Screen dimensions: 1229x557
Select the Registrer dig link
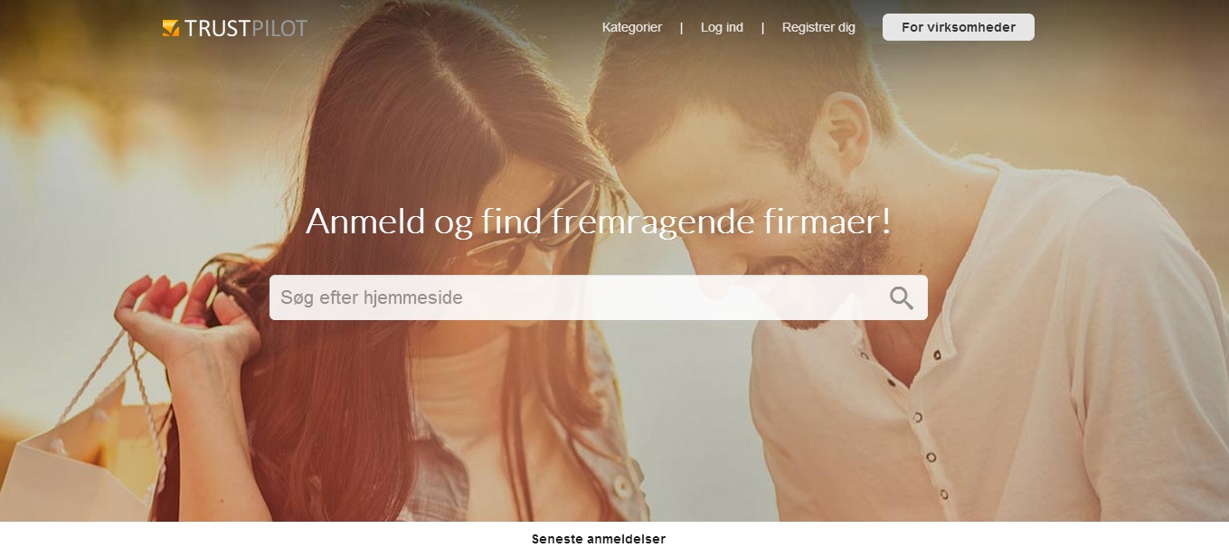[x=818, y=27]
